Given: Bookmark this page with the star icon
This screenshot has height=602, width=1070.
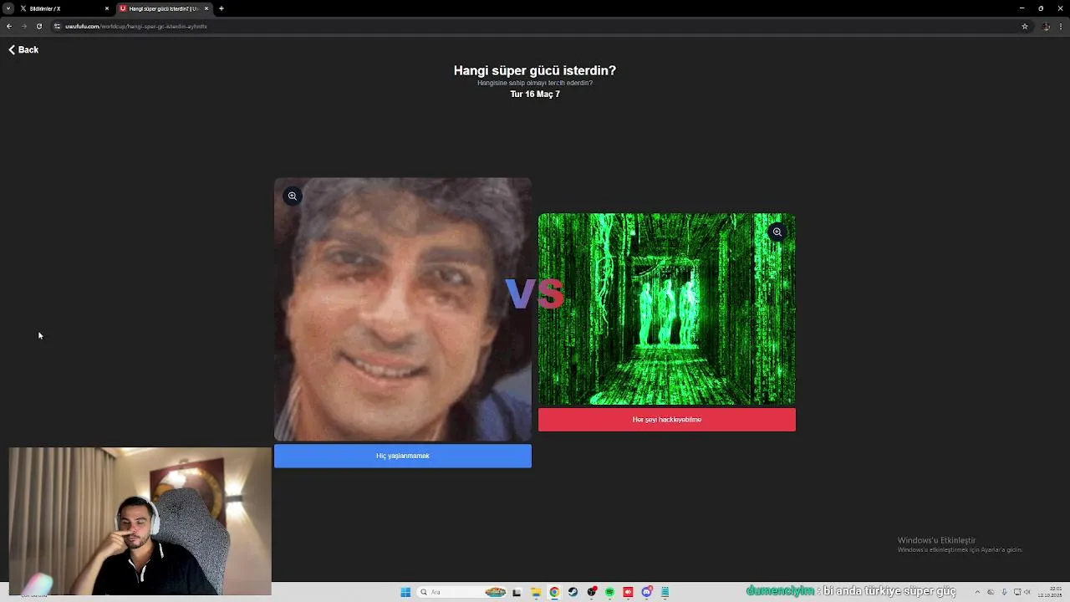Looking at the screenshot, I should tap(1025, 26).
